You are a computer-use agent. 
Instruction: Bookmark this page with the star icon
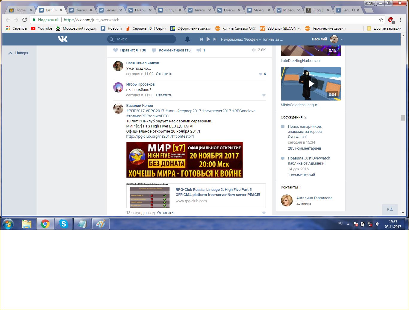pos(381,20)
